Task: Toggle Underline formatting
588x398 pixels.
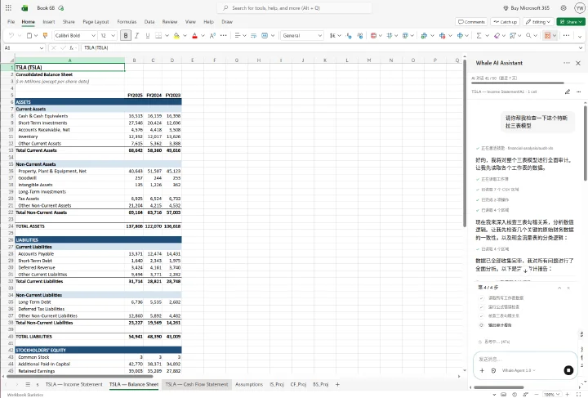Action: 147,36
